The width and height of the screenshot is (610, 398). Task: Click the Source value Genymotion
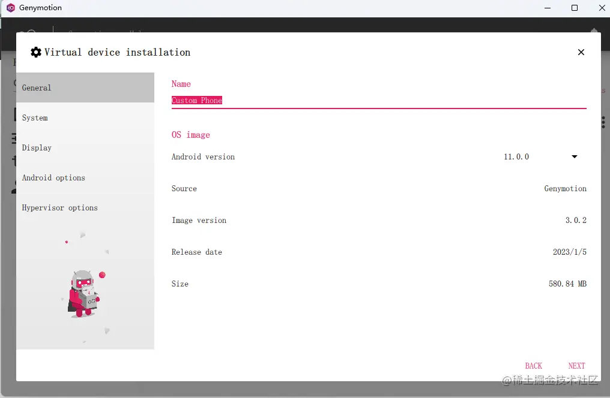point(565,188)
